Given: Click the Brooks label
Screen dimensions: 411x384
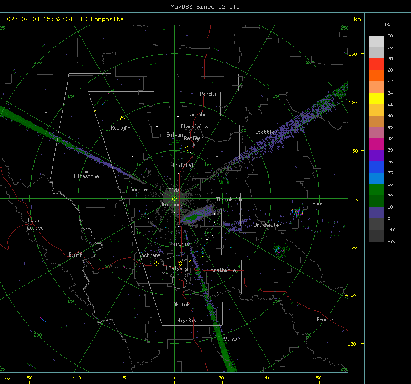Looking at the screenshot, I should pos(325,320).
